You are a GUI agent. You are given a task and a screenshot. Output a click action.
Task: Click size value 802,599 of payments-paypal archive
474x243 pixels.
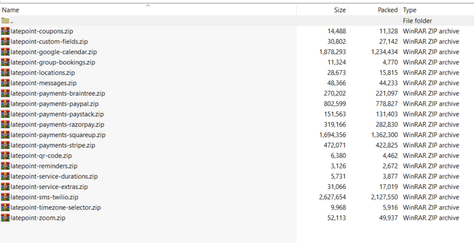pos(335,104)
